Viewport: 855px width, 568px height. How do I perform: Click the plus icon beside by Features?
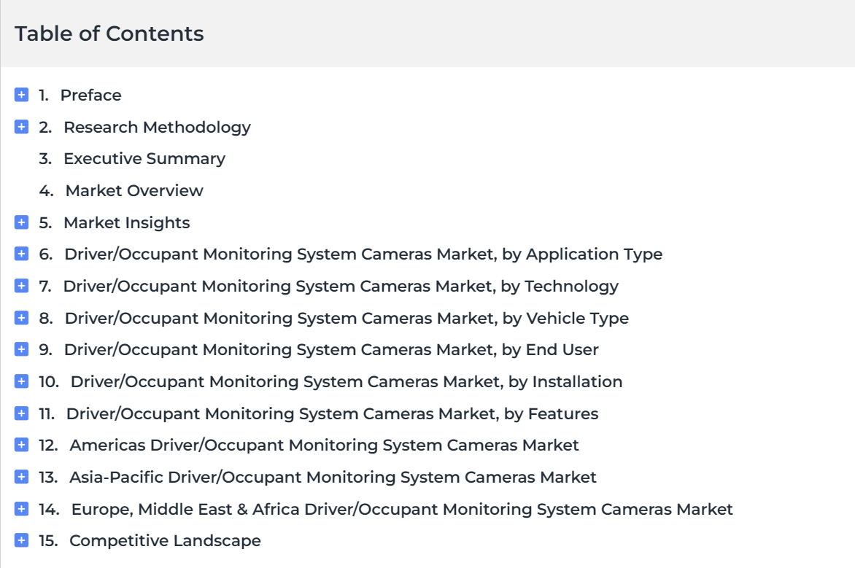[21, 413]
